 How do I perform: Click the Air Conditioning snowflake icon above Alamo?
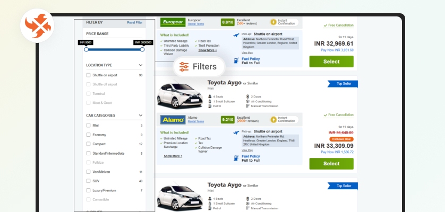tap(247, 101)
